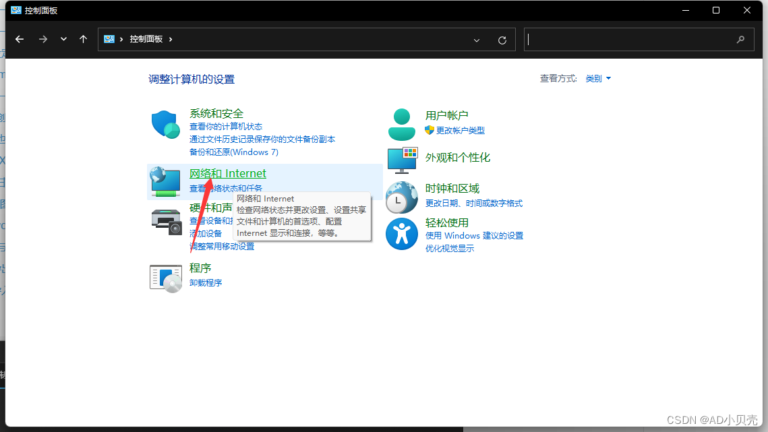This screenshot has width=768, height=432.
Task: Click the Control Panel title bar icon
Action: click(x=16, y=10)
